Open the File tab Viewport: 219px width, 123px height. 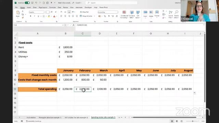point(16,8)
